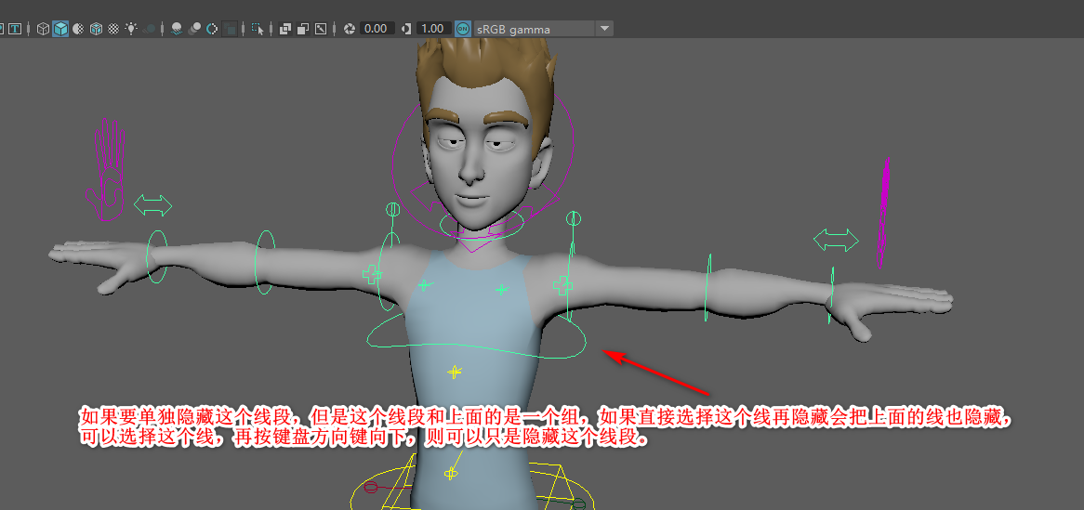This screenshot has width=1084, height=510.
Task: Select the double-arrow control near the left-side magenta hand
Action: point(152,204)
